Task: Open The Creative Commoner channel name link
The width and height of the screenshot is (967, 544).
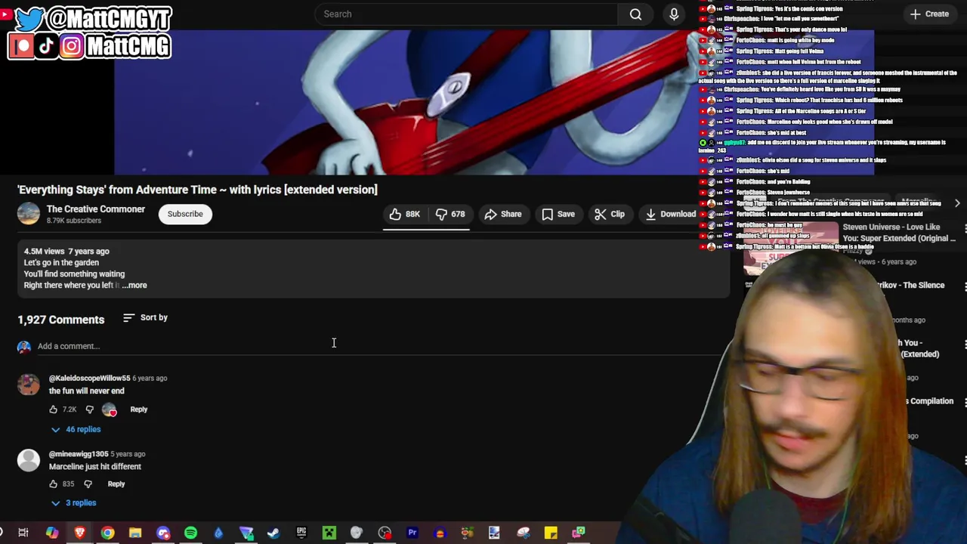Action: tap(96, 209)
